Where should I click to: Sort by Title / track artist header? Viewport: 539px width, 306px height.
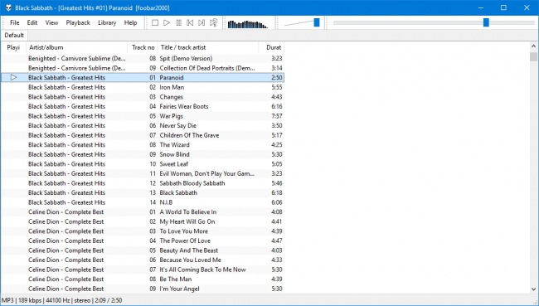click(x=207, y=47)
